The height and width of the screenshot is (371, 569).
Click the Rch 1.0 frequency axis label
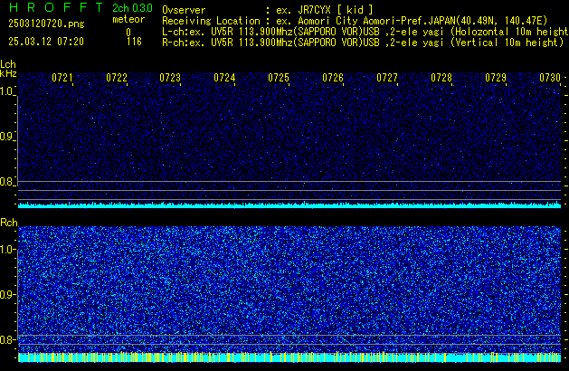pos(6,250)
